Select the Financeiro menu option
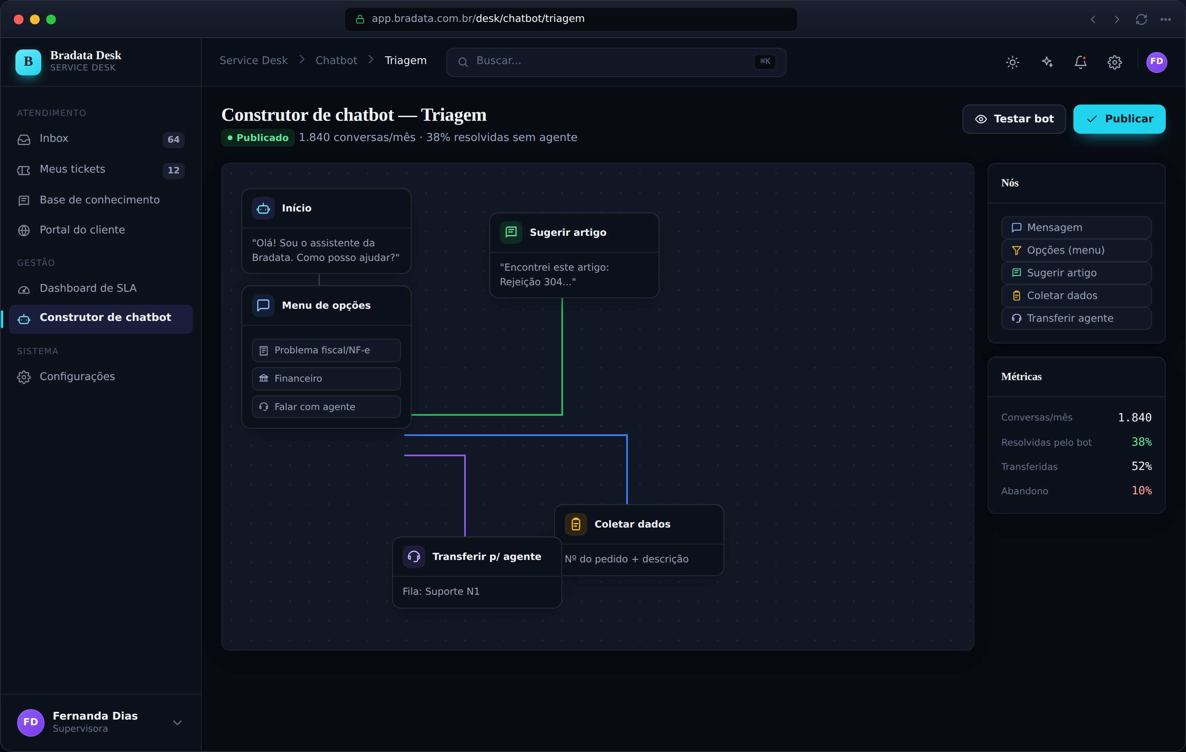Screen dimensions: 1186x752 coord(326,378)
